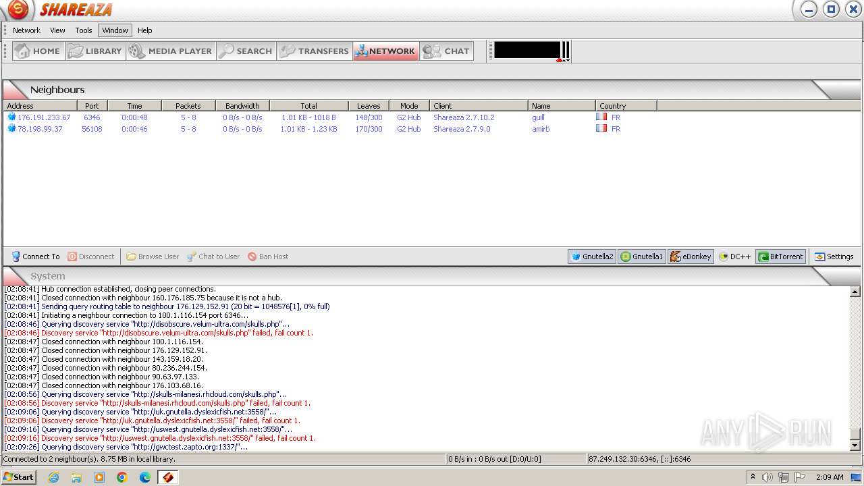864x486 pixels.
Task: Click the bandwidth monitor graph
Action: pyautogui.click(x=527, y=51)
